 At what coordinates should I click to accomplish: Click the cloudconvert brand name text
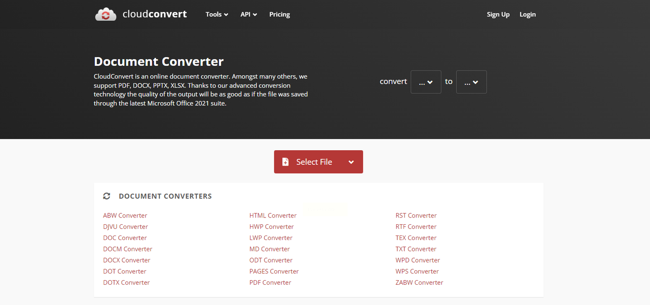point(154,14)
